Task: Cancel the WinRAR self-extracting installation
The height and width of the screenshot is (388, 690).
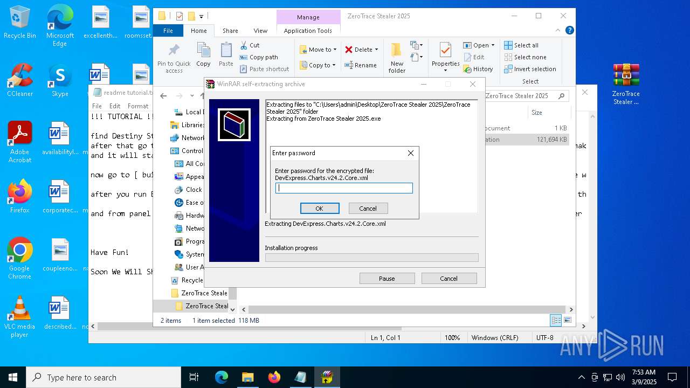Action: 449,279
